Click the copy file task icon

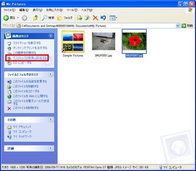coord(9,92)
